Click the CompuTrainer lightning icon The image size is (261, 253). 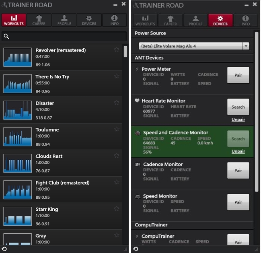(137, 236)
